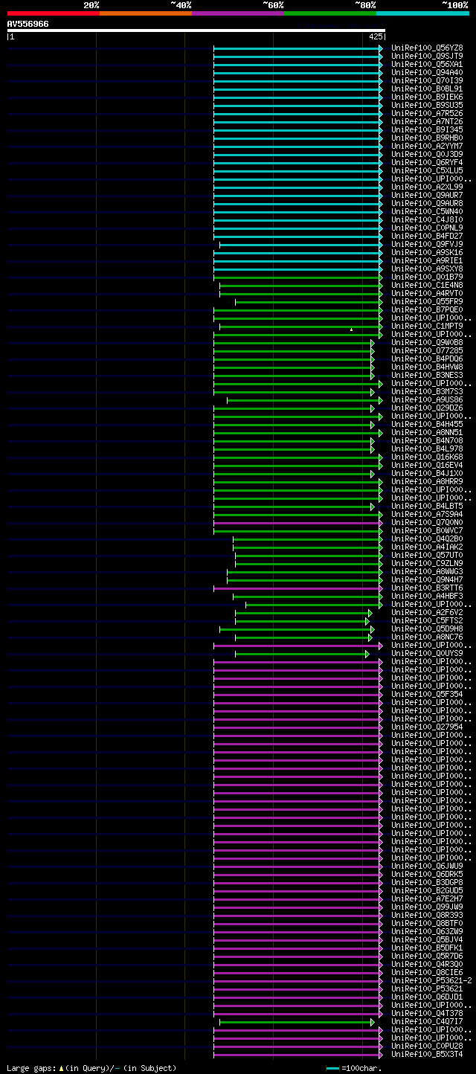Open hit UniRef100_A7NT26
This screenshot has width=476, height=1074.
point(427,121)
